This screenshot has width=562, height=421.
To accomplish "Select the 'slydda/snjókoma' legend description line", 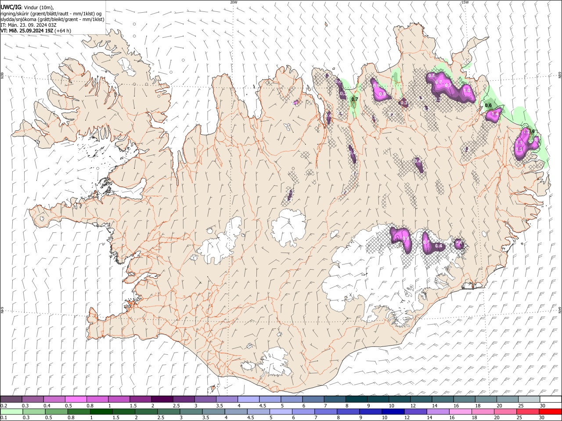I will 52,19.
